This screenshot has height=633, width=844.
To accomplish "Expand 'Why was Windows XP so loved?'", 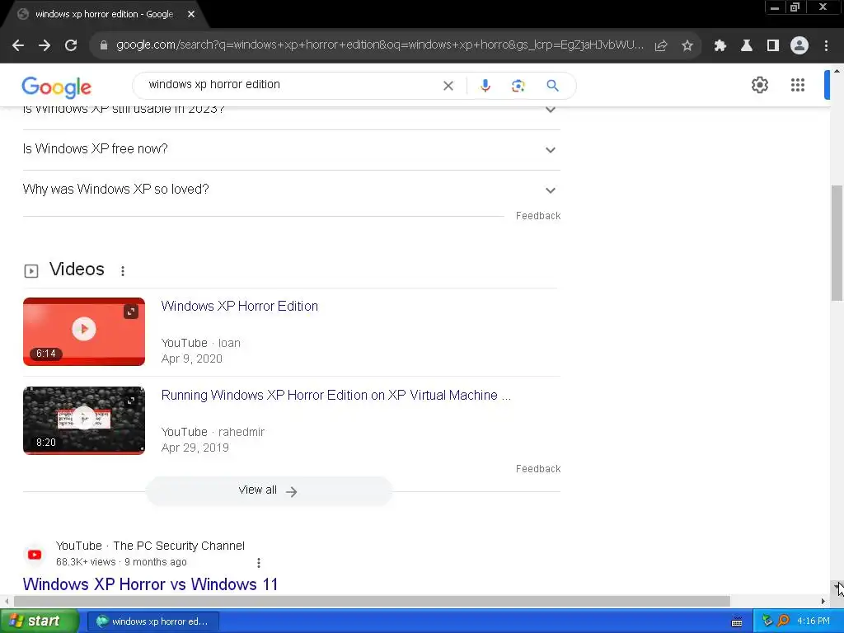I will click(291, 190).
